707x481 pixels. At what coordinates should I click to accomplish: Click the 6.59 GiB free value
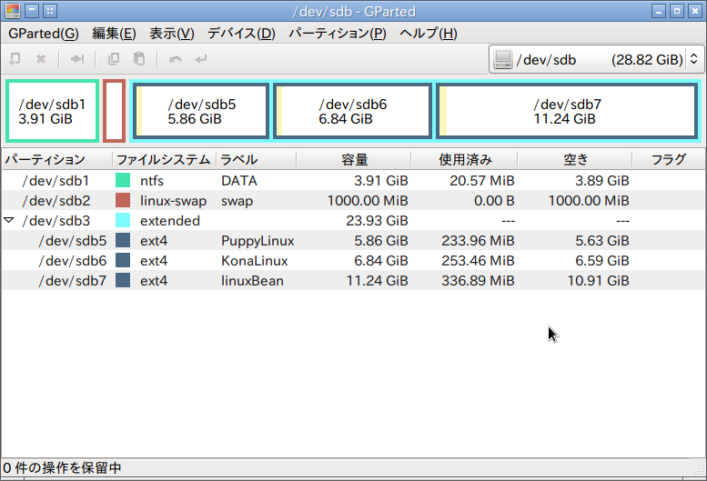tap(602, 260)
